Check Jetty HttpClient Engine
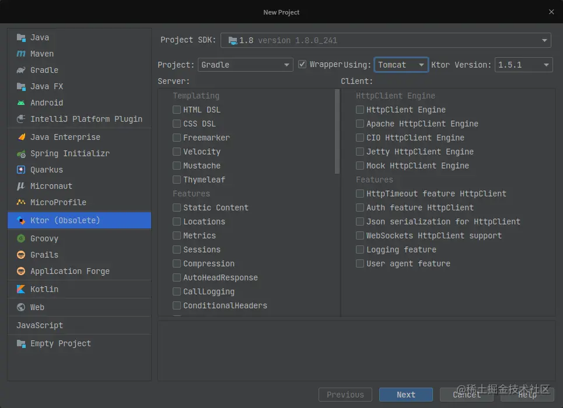This screenshot has height=408, width=563. pos(360,152)
